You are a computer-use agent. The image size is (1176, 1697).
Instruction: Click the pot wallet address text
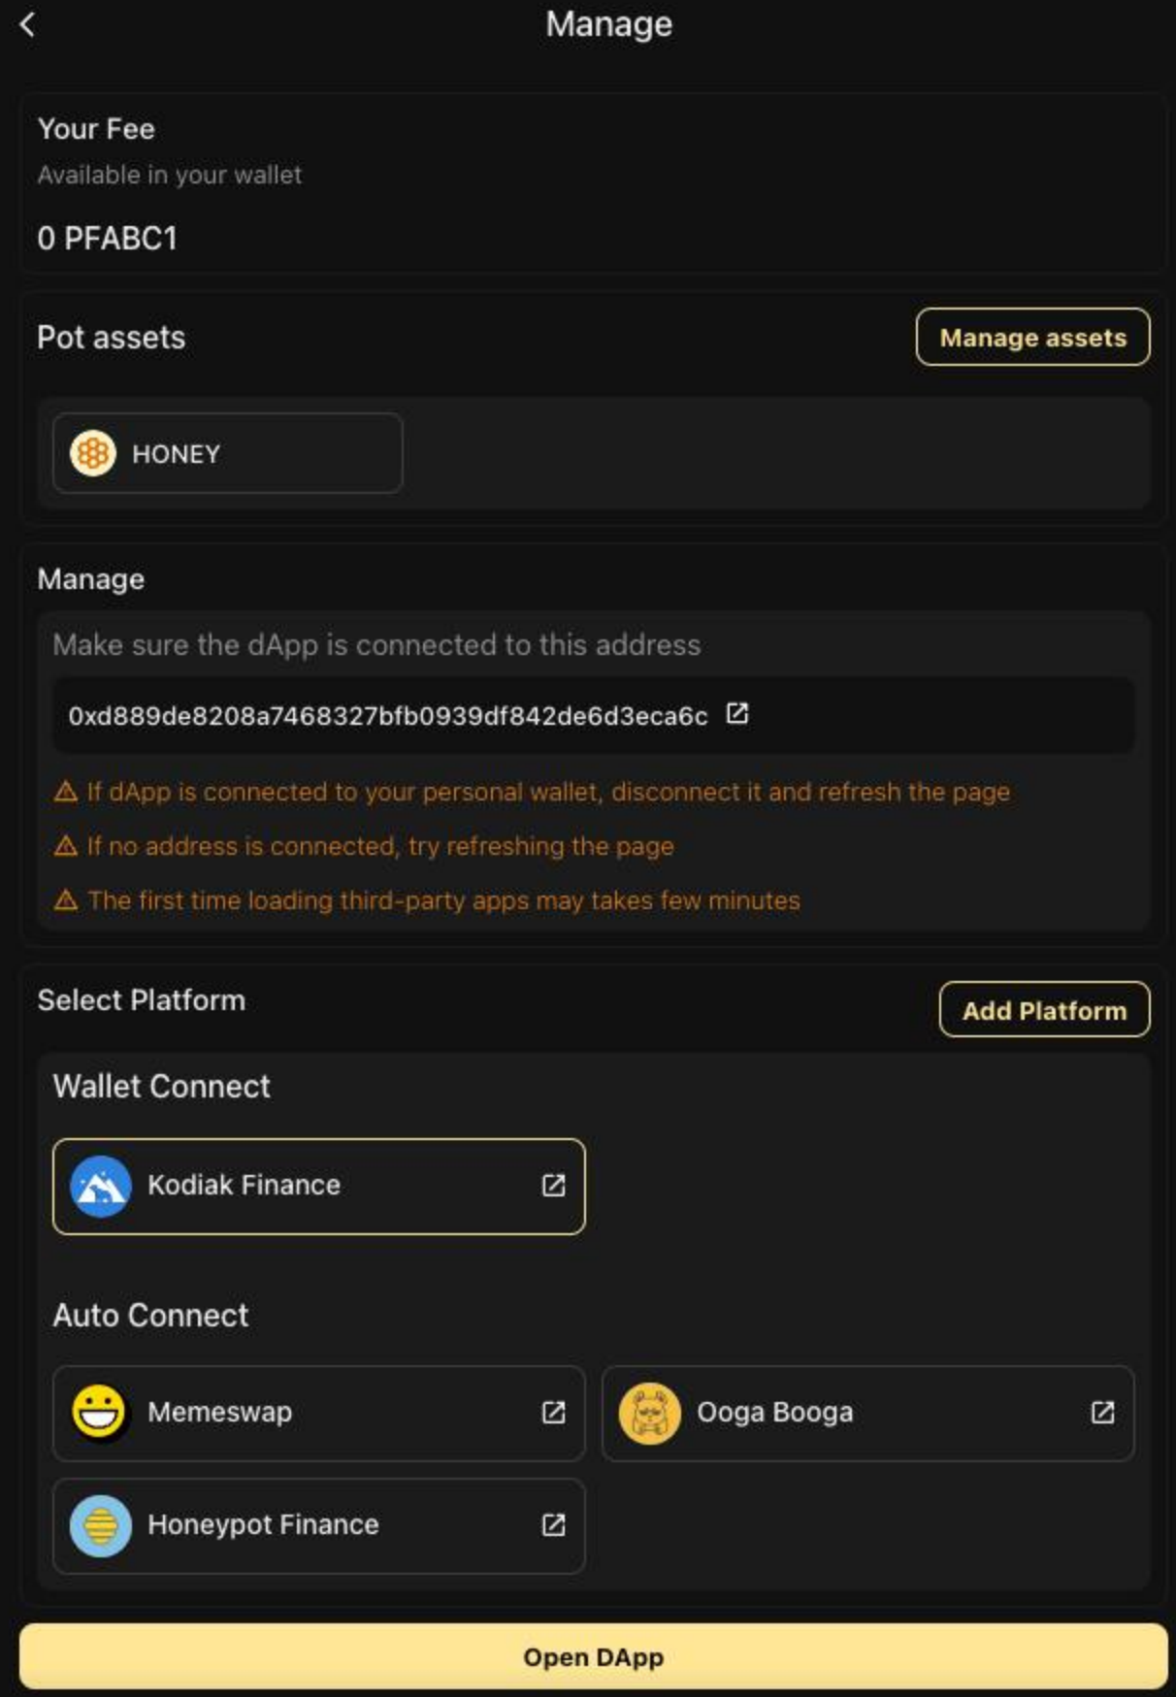click(387, 716)
